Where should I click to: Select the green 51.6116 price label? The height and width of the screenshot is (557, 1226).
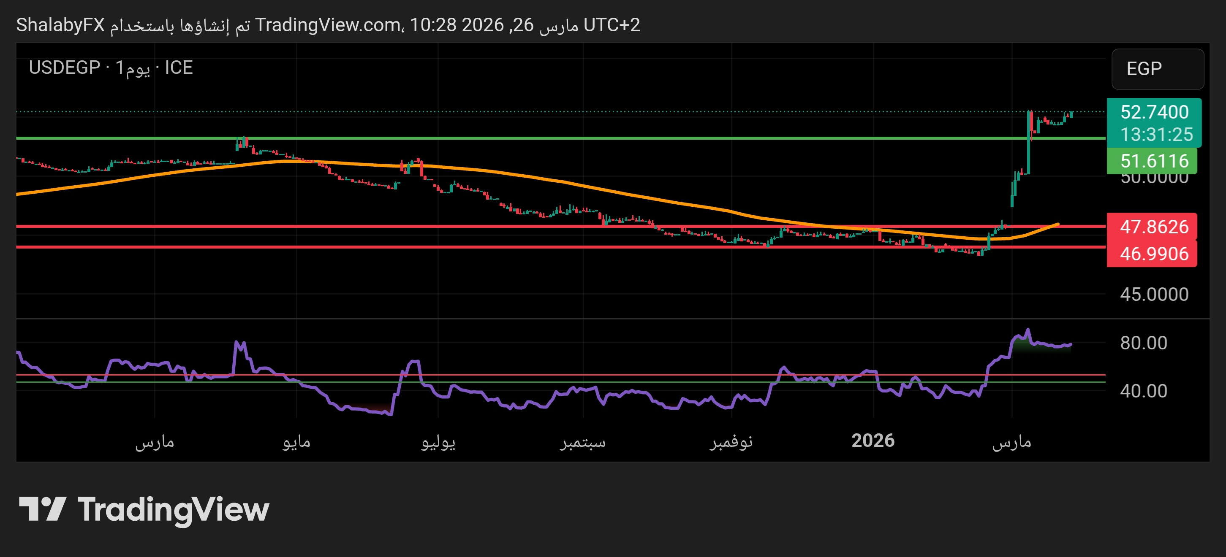(x=1154, y=161)
